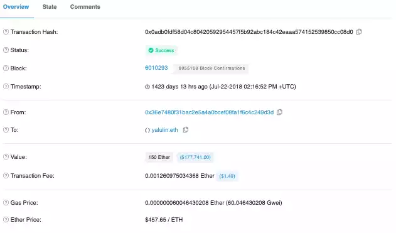The width and height of the screenshot is (396, 233).
Task: Copy the yalulin.eth To address
Action: tap(186, 130)
